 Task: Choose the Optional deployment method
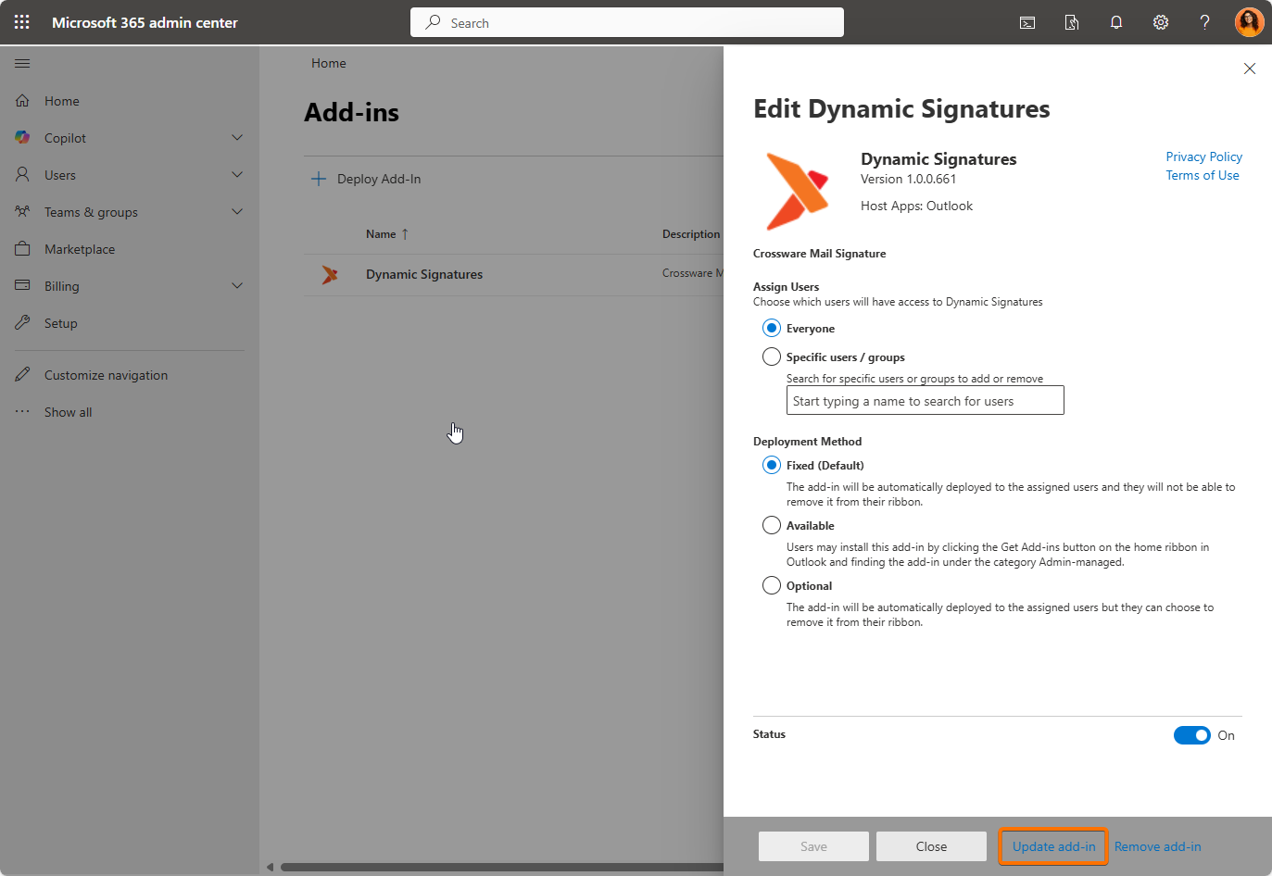tap(772, 585)
